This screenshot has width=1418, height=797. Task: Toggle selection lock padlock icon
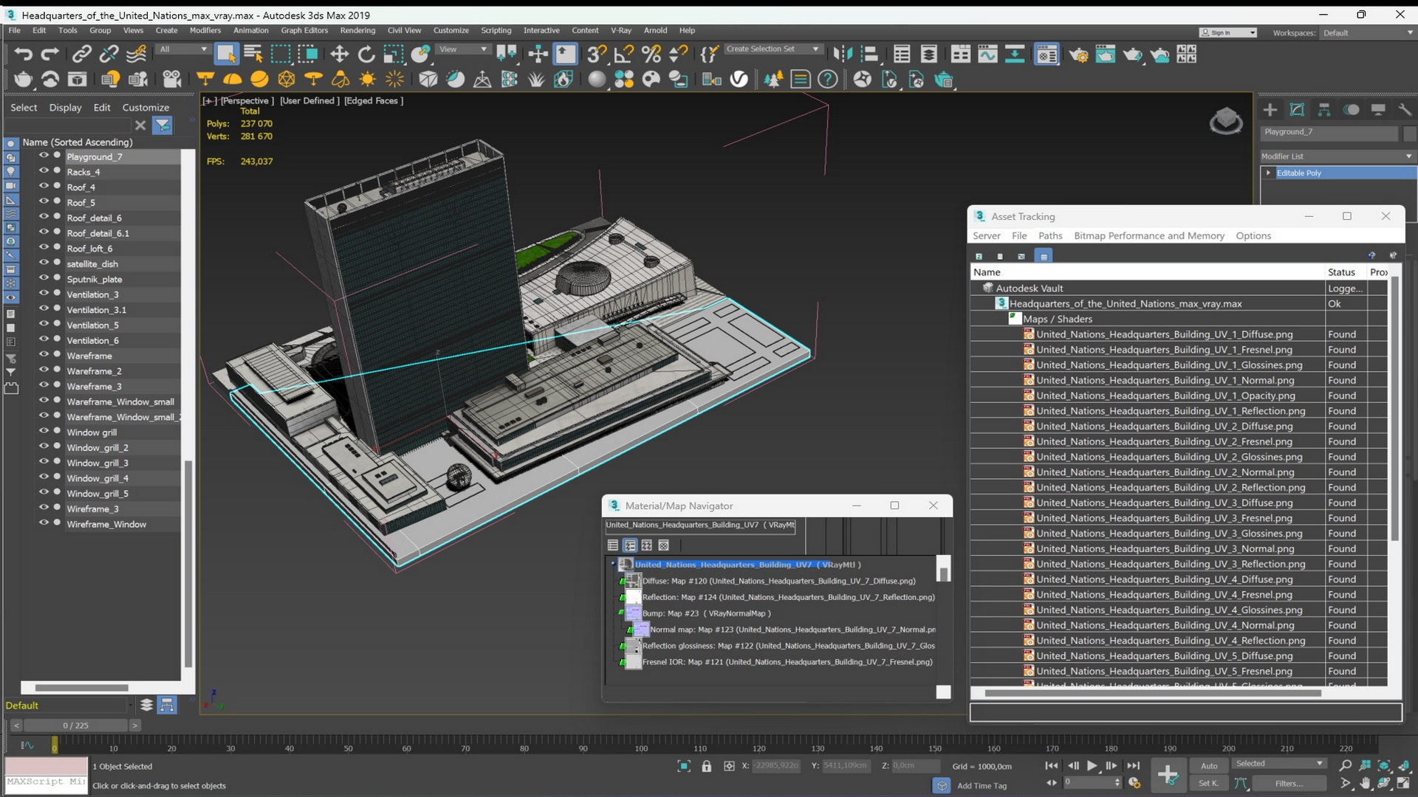point(706,766)
